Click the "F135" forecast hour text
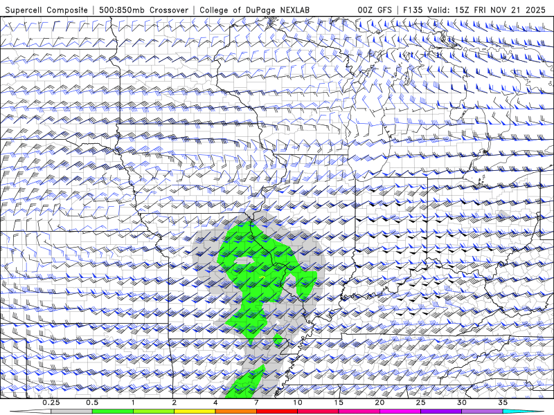Image resolution: width=554 pixels, height=415 pixels. point(413,10)
